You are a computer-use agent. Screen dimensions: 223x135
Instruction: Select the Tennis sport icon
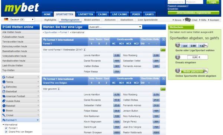[4, 82]
